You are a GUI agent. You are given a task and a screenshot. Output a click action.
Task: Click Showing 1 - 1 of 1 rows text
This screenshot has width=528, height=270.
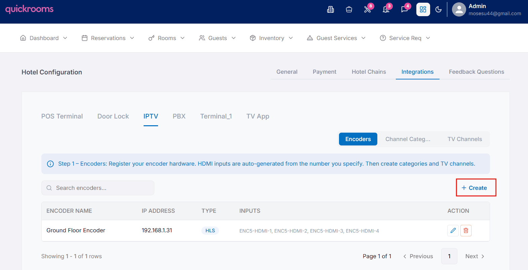(x=72, y=256)
